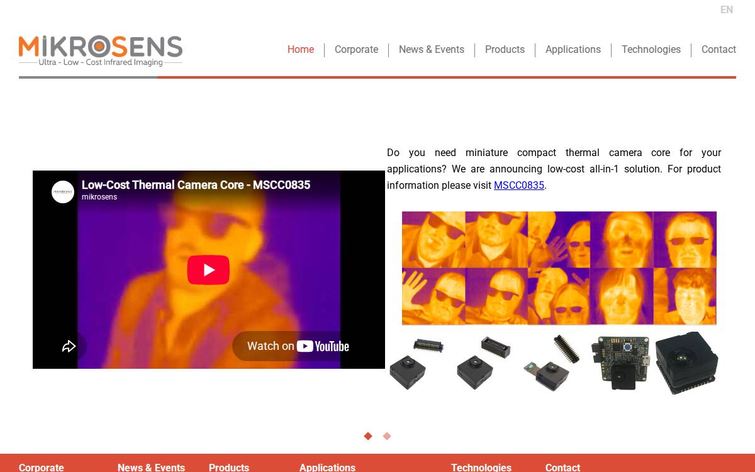Click the camera board with micro-USB image
Screen dimensions: 755x472
(x=620, y=363)
